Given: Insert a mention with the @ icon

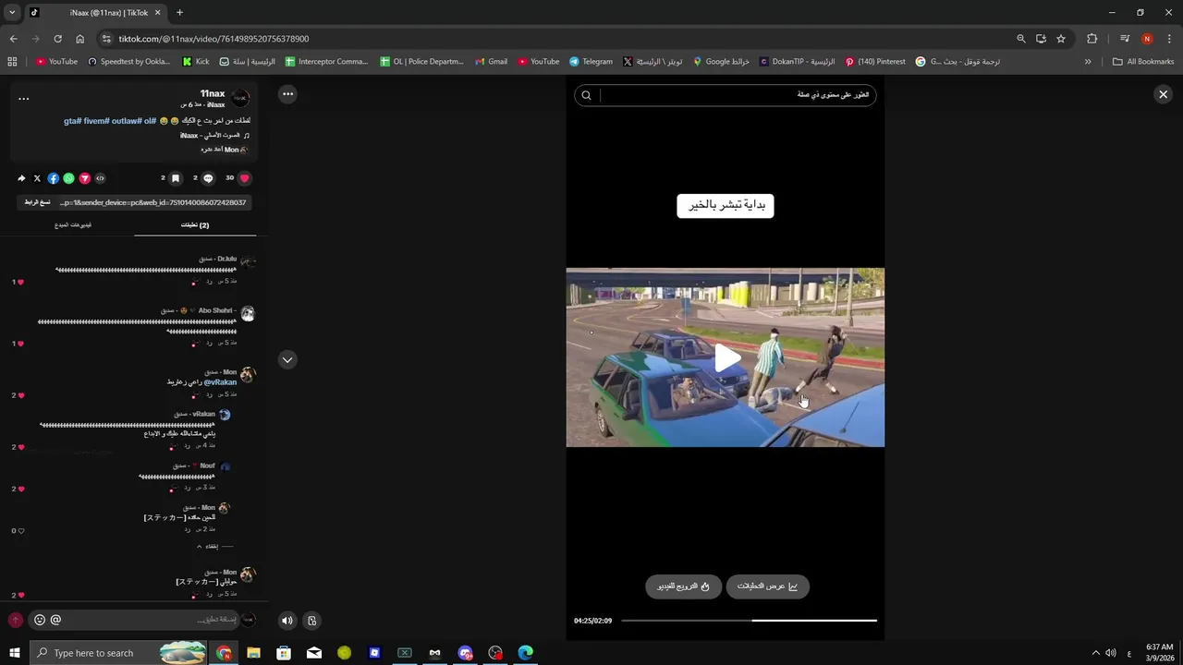Looking at the screenshot, I should click(55, 620).
